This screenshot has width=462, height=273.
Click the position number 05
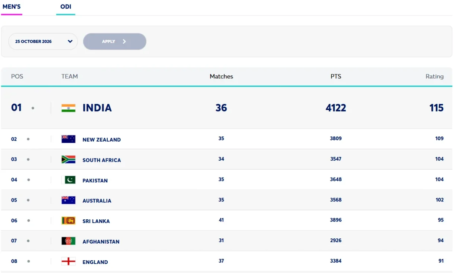(x=14, y=200)
